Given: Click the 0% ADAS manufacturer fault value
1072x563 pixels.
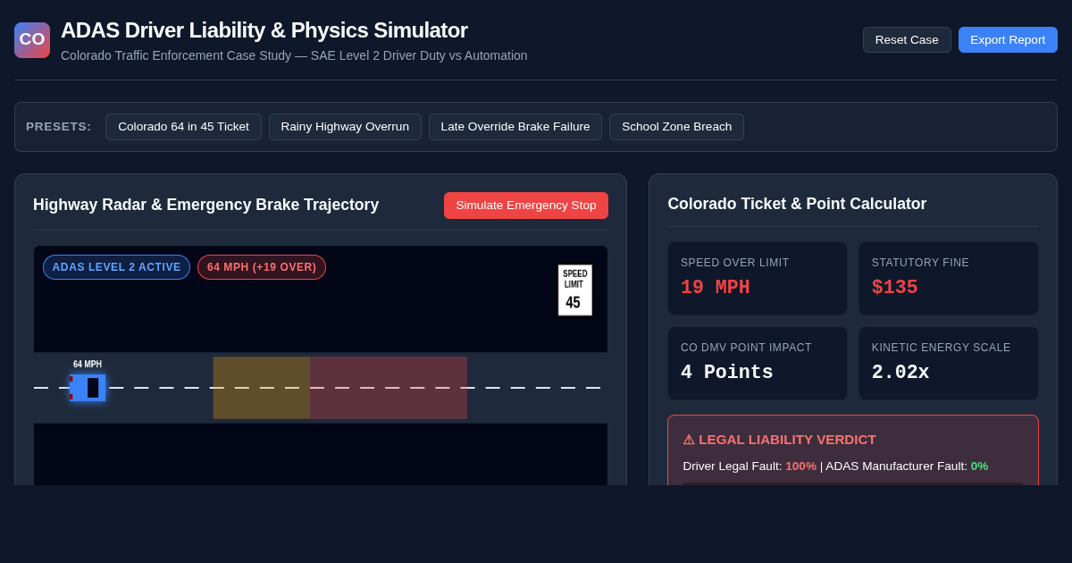Looking at the screenshot, I should [980, 466].
